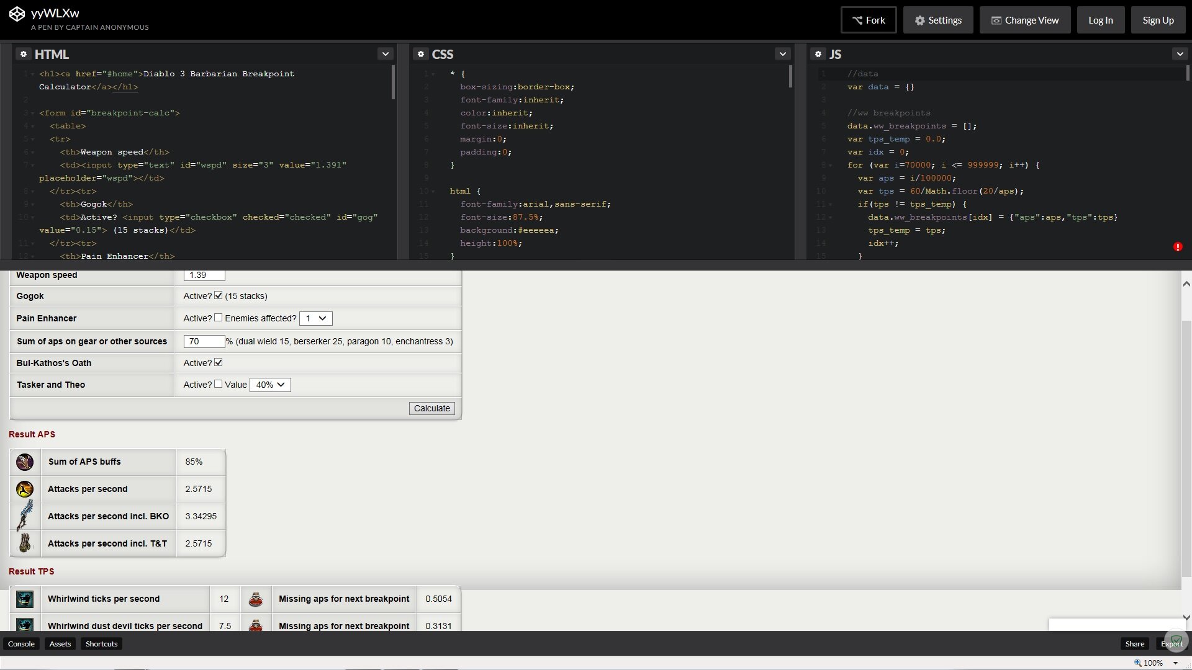Click Change View button

(x=1024, y=20)
